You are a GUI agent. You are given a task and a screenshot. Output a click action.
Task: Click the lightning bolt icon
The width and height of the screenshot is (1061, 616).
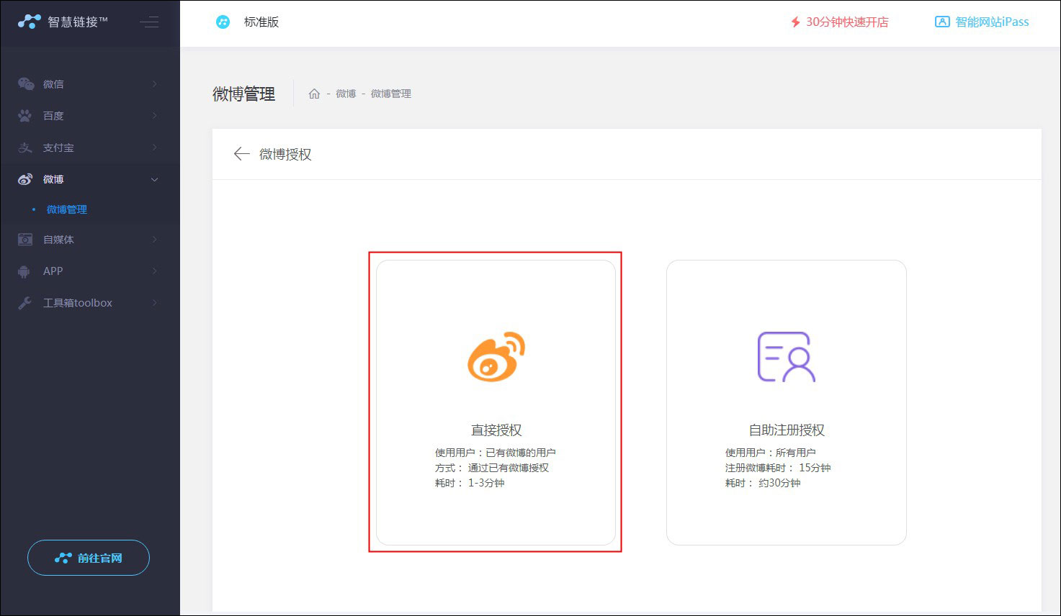tap(795, 22)
